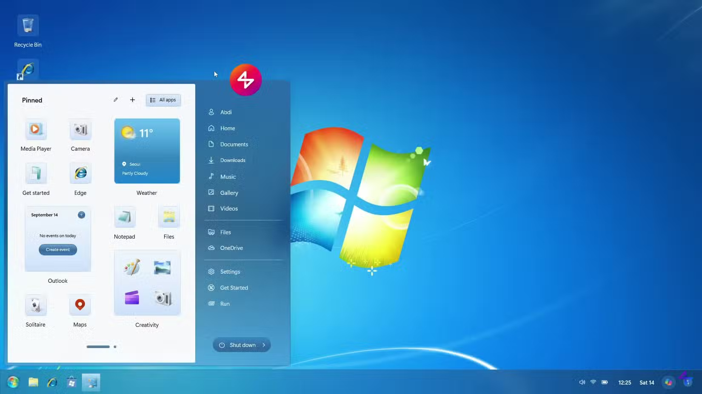The height and width of the screenshot is (394, 702).
Task: Open the Maps app
Action: [80, 304]
